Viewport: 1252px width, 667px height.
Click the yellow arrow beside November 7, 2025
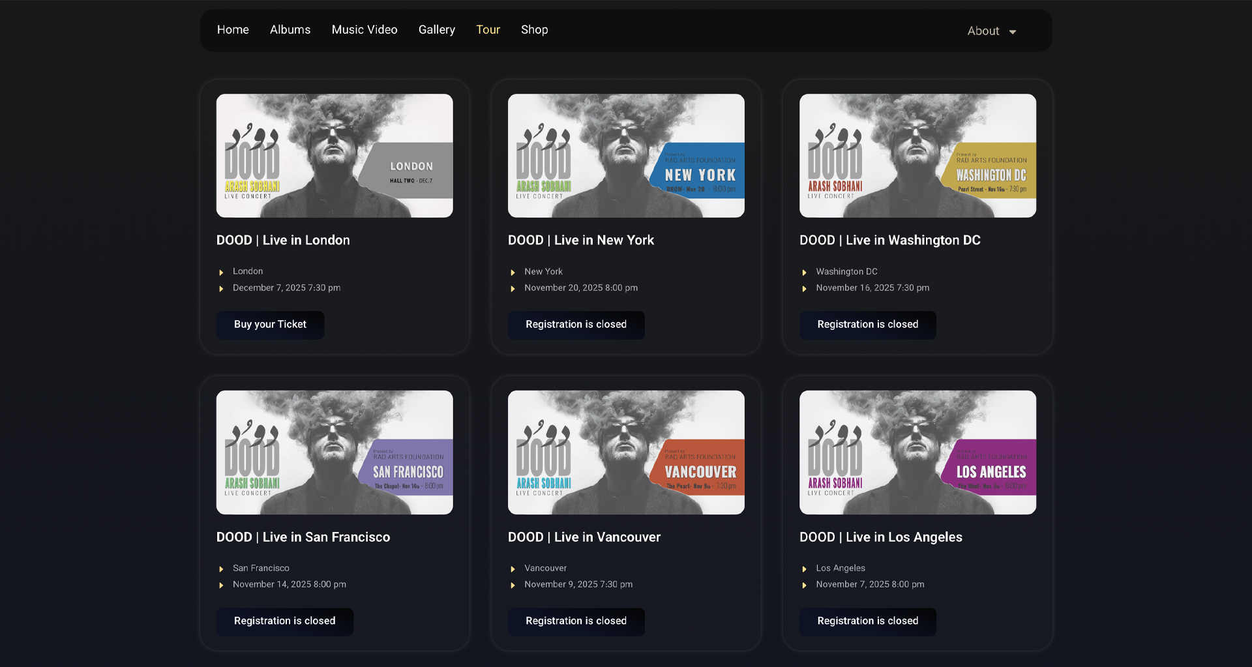(x=804, y=585)
